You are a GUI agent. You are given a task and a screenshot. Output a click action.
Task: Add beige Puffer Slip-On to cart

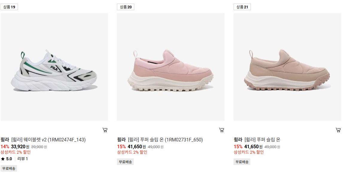click(338, 130)
